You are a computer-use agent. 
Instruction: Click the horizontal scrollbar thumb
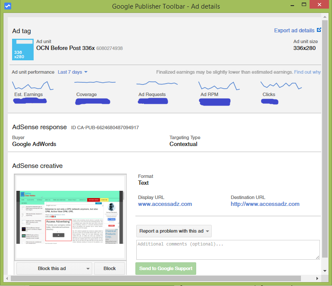pos(156,278)
